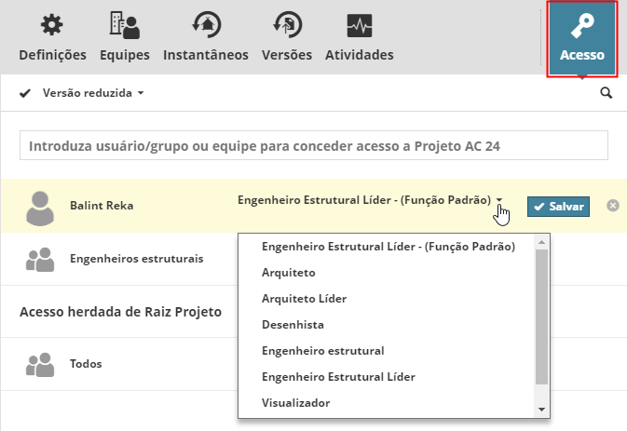Click the search magnifier icon
The height and width of the screenshot is (431, 627).
pos(607,93)
